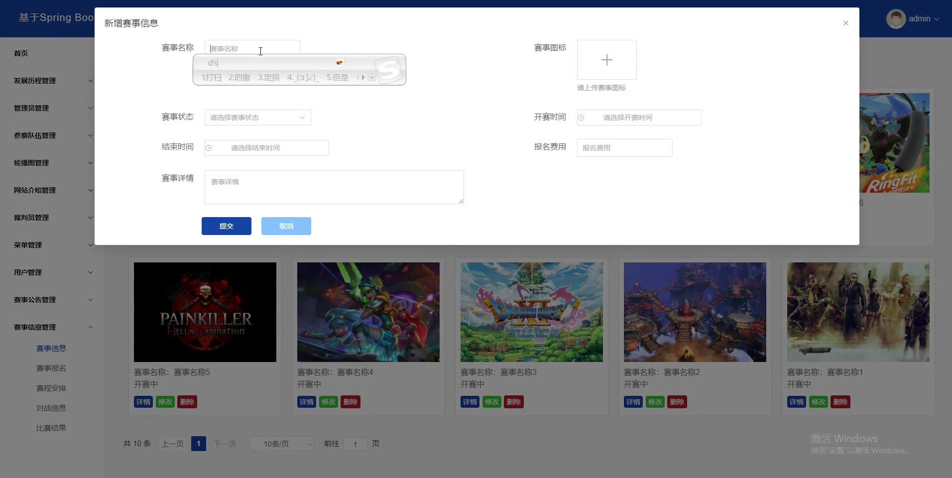Screen dimensions: 952x478
Task: Go to previous page with 上一页
Action: (172, 444)
